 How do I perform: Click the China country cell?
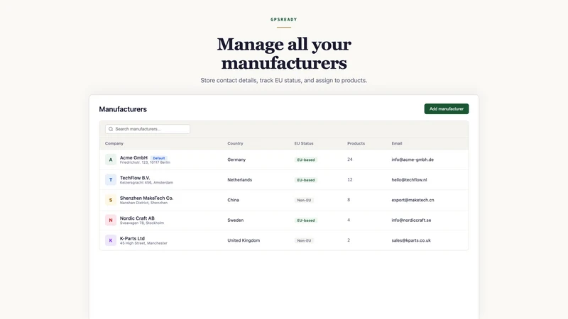[234, 200]
